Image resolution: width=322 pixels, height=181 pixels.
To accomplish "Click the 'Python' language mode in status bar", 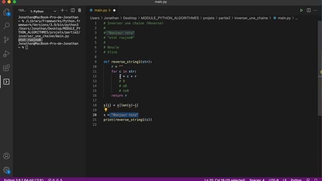I will [x=296, y=179].
